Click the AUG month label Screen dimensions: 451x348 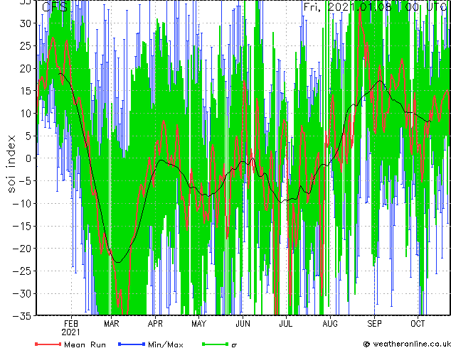click(x=330, y=324)
